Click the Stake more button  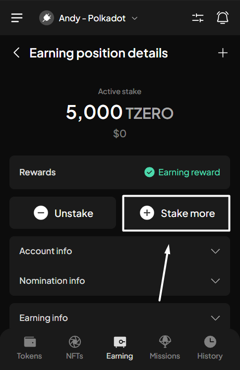(x=176, y=213)
